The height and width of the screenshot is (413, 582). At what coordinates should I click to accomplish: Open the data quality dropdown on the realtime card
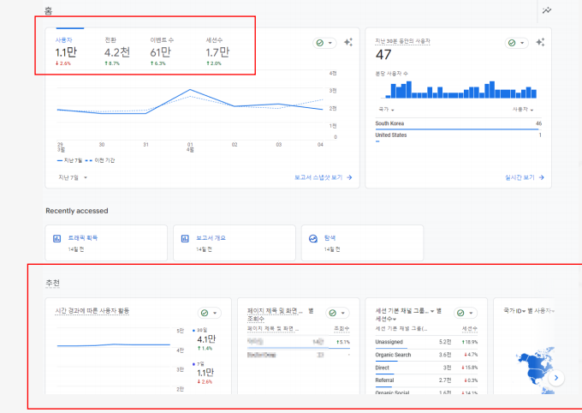(516, 43)
